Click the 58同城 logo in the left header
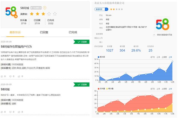 [11, 12]
